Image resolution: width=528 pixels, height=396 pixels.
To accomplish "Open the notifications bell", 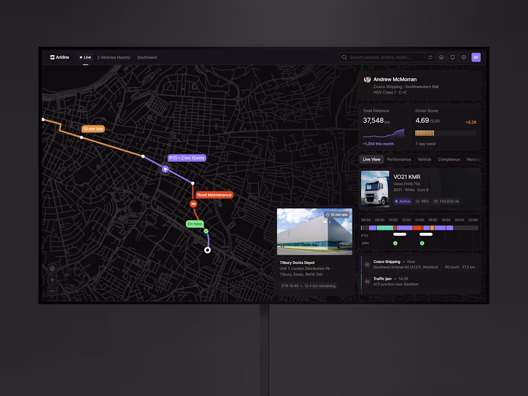I will click(x=453, y=57).
